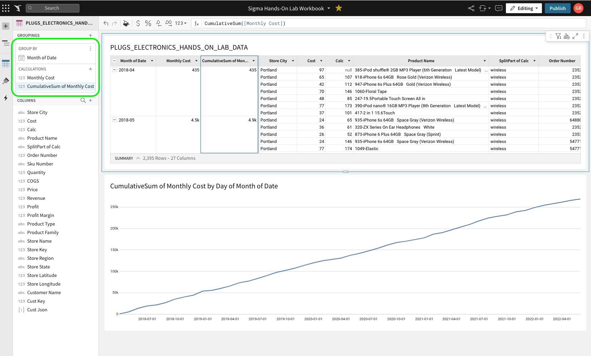591x356 pixels.
Task: Open the fx formula bar function editor
Action: [x=196, y=23]
